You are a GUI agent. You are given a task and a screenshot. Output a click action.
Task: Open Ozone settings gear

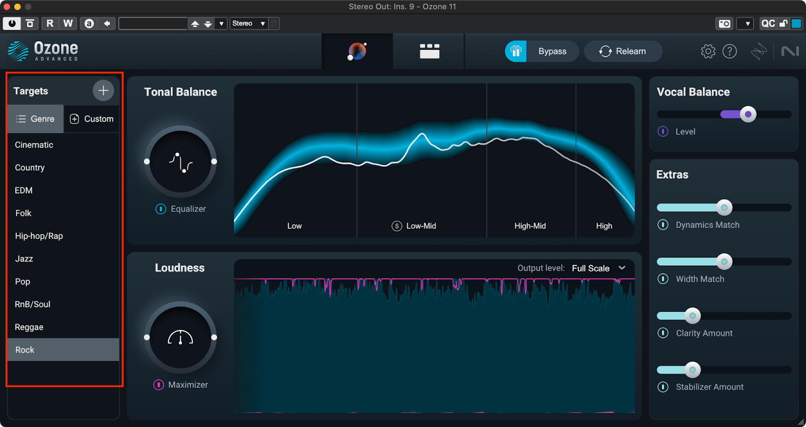[708, 51]
